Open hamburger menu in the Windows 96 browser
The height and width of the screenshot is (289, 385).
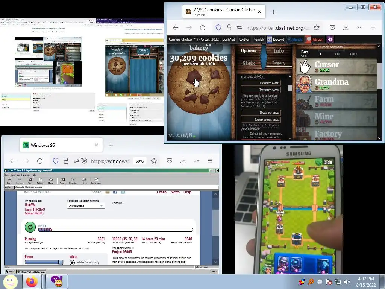pos(210,161)
